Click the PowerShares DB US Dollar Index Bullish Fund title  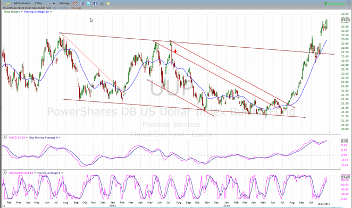27,8
